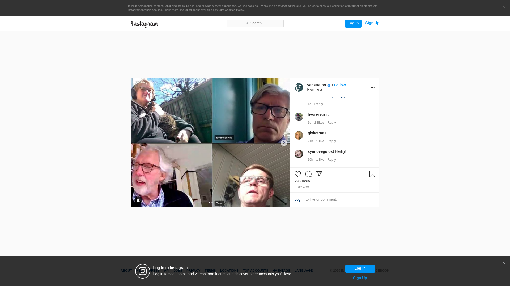Open the PRIVACY footer link
Viewport: 510px width, 286px height.
(x=193, y=271)
